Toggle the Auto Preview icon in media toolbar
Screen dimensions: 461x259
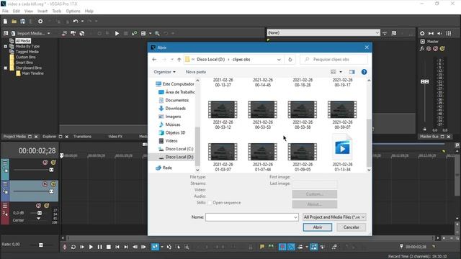pos(135,33)
